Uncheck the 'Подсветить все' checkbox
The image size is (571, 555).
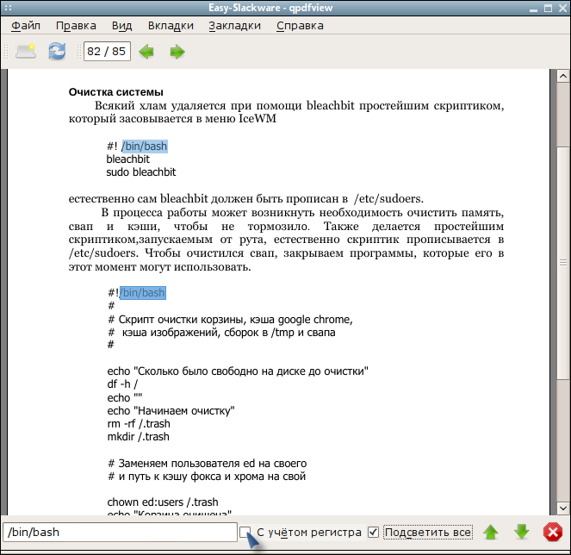(x=373, y=533)
